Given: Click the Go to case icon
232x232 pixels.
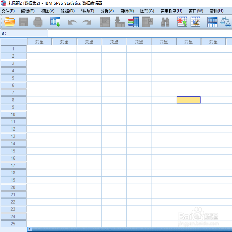Looking at the screenshot, I should tap(105, 22).
